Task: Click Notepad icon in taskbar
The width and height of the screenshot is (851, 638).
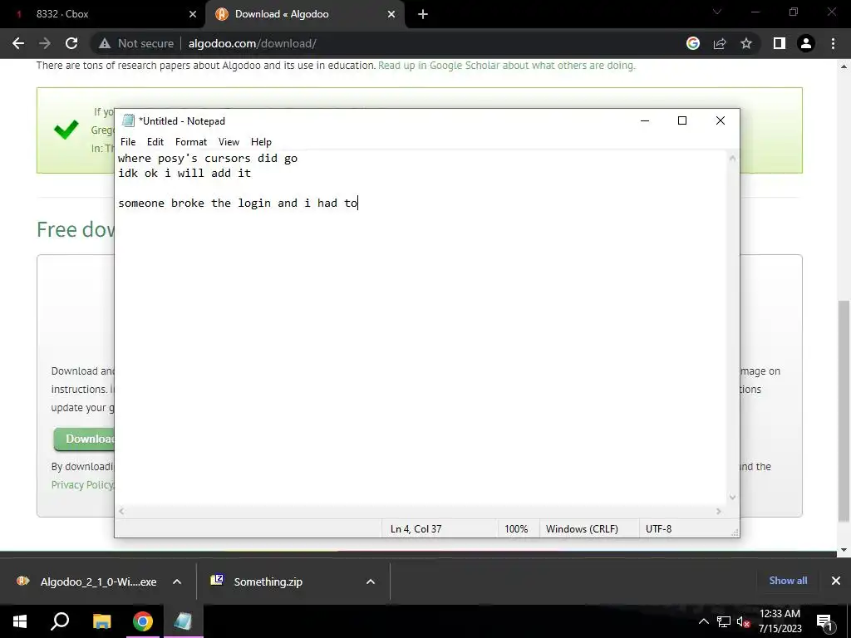Action: point(183,621)
